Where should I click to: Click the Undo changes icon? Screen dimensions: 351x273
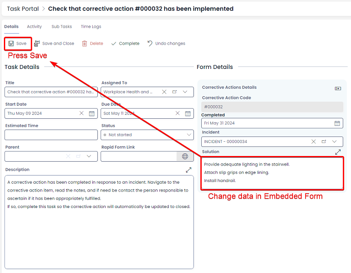(x=149, y=43)
